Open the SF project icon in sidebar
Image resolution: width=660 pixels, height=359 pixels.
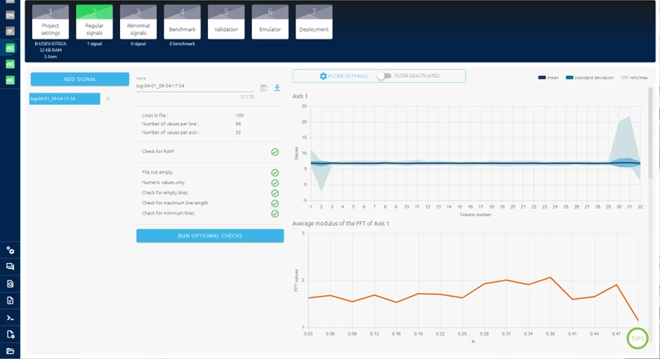coord(10,31)
